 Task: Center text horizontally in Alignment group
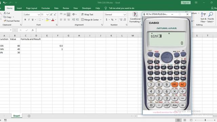[65, 20]
